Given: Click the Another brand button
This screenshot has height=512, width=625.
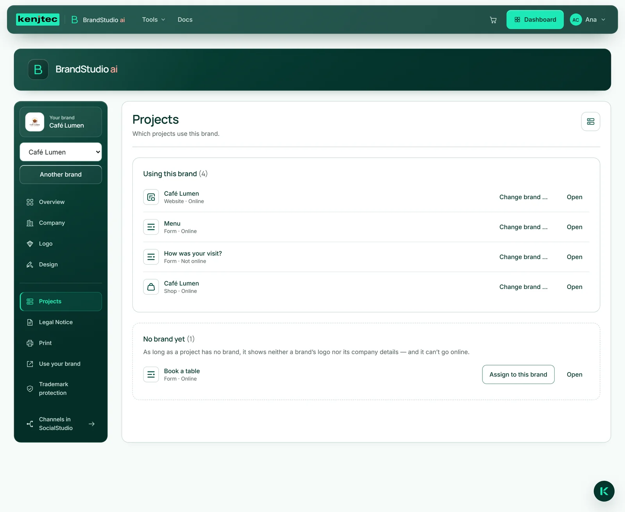Looking at the screenshot, I should coord(61,175).
